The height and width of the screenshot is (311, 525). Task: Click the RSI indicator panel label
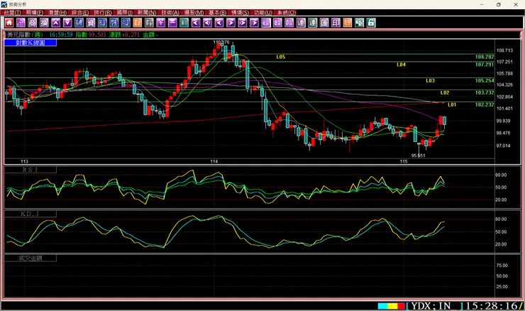pyautogui.click(x=30, y=170)
